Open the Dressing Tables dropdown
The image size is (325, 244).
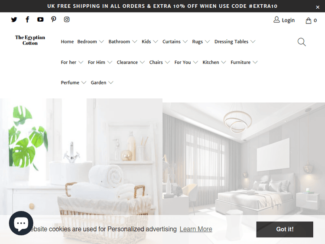pyautogui.click(x=234, y=42)
